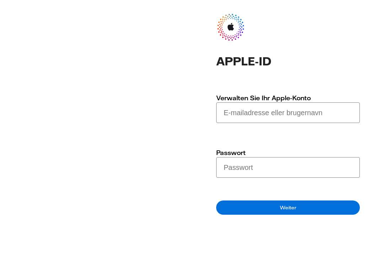Click the word Weiter on the button
The height and width of the screenshot is (273, 384).
(288, 208)
